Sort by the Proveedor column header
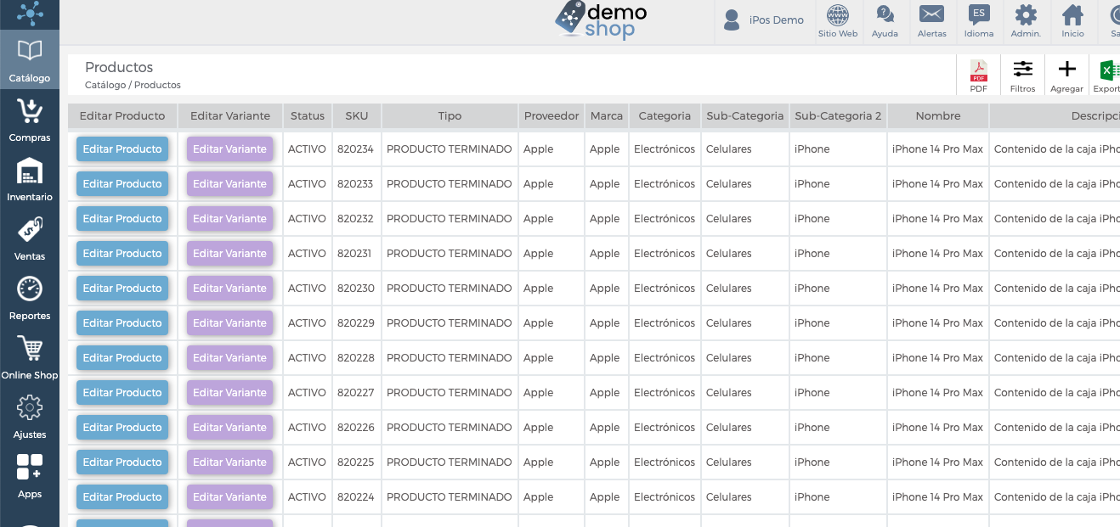 click(x=552, y=116)
